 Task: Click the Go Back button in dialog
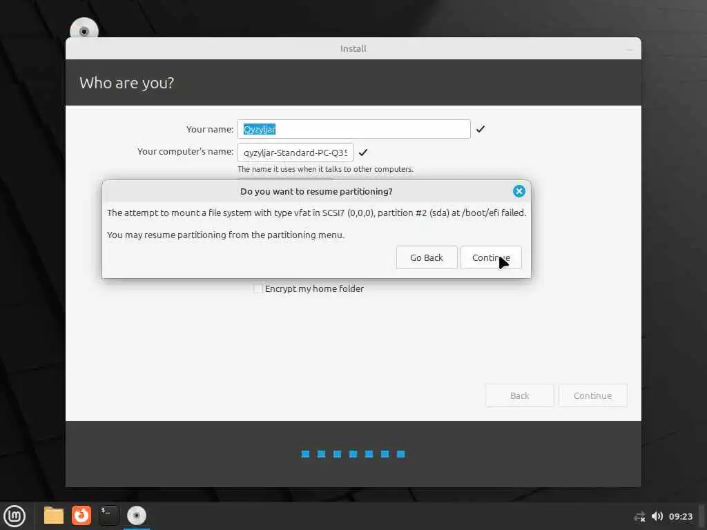pyautogui.click(x=427, y=257)
